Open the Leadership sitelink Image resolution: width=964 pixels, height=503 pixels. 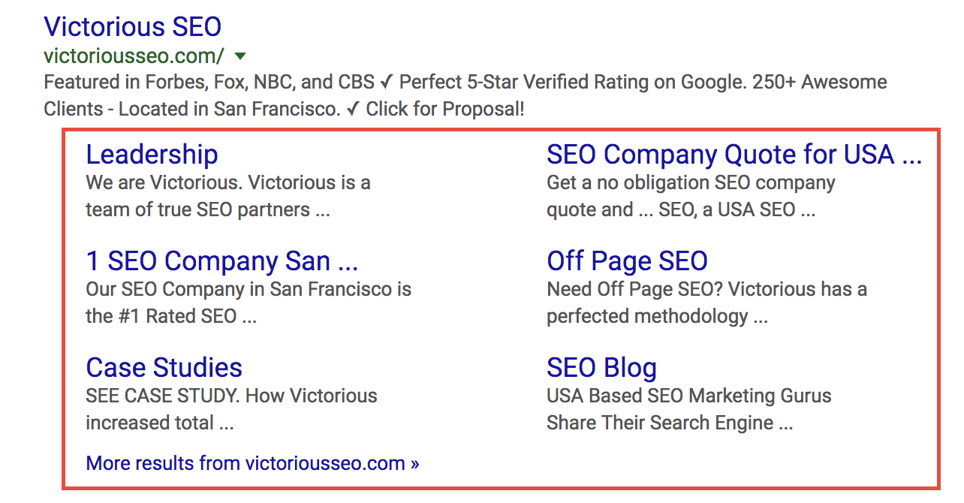[152, 155]
